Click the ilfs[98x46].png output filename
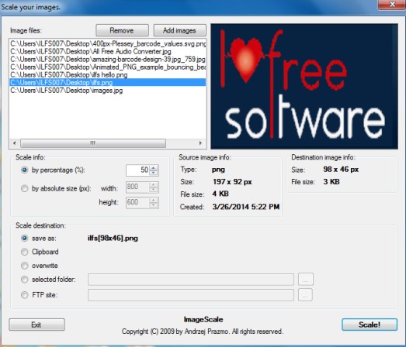Image resolution: width=406 pixels, height=347 pixels. (113, 239)
